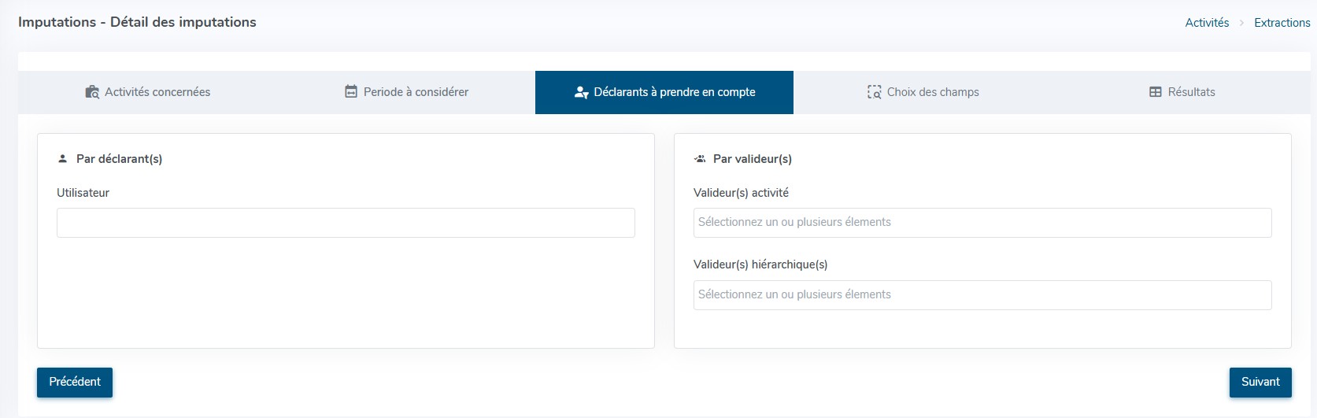The image size is (1317, 418).
Task: Click the scan icon beside Choix des champs
Action: (x=874, y=92)
